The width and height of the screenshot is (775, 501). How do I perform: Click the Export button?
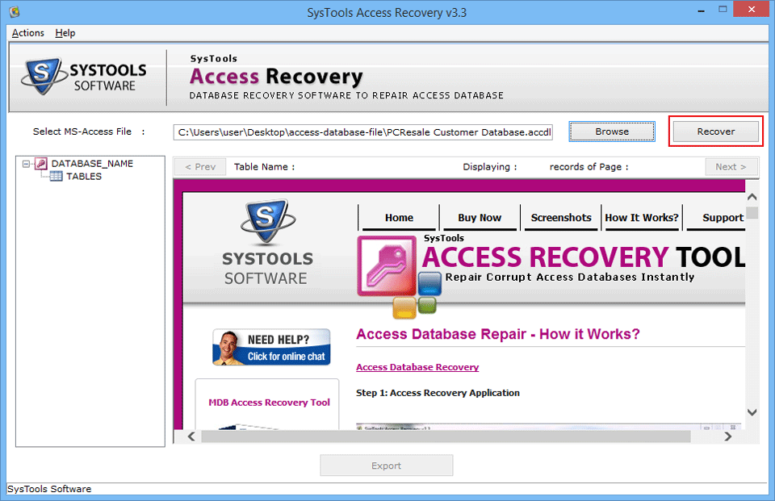[386, 466]
